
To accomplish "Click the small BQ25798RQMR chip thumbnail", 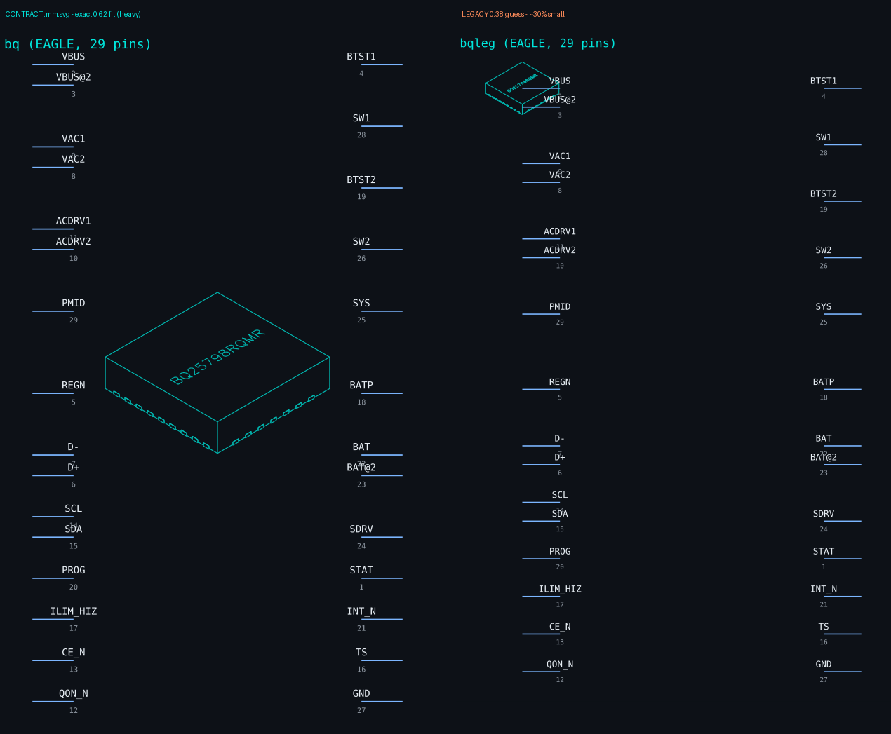I will (522, 88).
